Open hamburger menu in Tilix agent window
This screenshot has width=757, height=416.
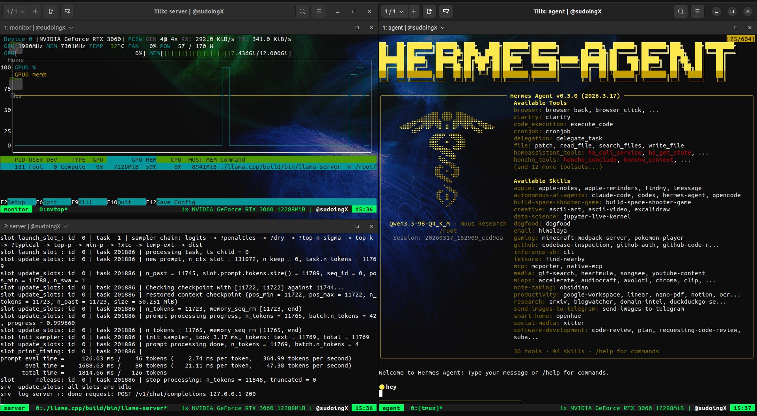pyautogui.click(x=697, y=11)
